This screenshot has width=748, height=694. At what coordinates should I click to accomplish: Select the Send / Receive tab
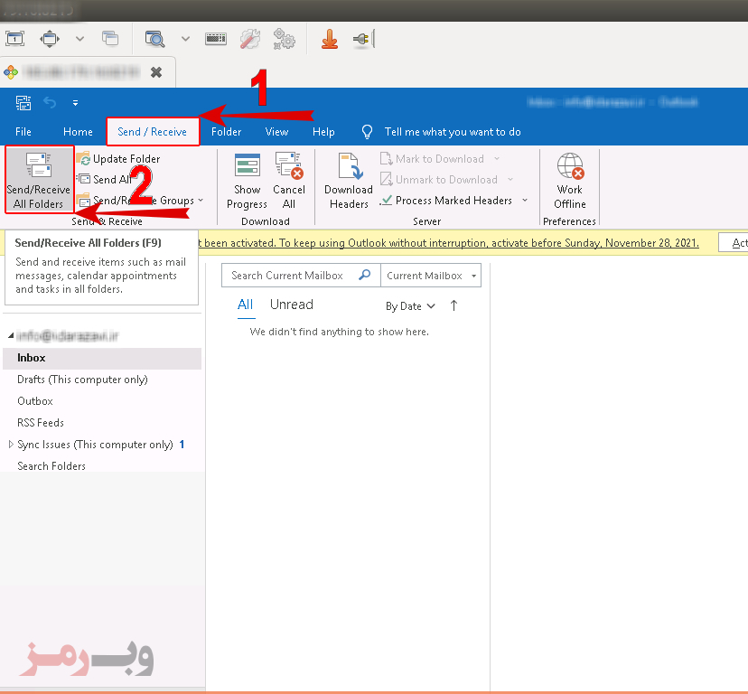[152, 132]
